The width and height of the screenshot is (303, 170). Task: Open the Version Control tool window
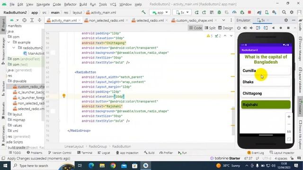(x=60, y=153)
